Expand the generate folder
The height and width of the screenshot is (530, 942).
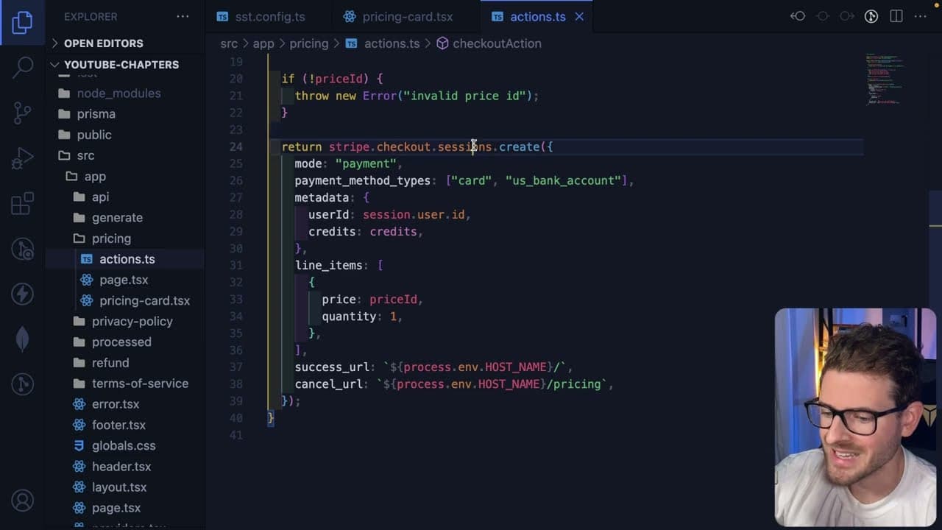(117, 218)
